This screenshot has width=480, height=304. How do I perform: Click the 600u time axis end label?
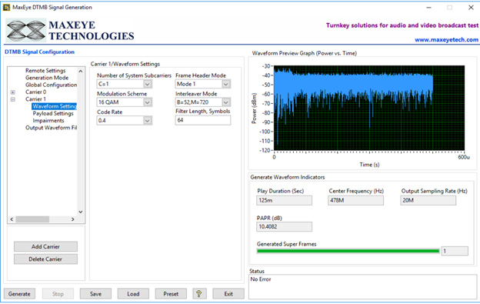[x=464, y=157]
